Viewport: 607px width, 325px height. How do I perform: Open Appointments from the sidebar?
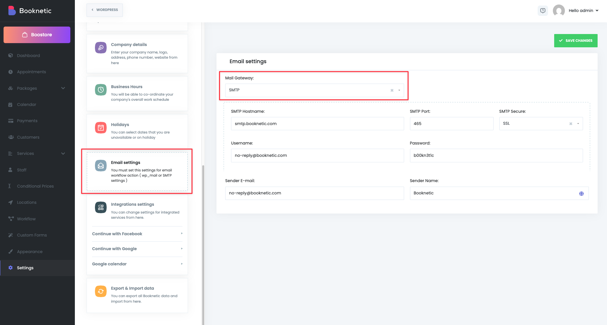31,72
